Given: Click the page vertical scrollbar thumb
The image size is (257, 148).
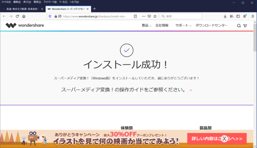Looking at the screenshot, I should pos(255,38).
